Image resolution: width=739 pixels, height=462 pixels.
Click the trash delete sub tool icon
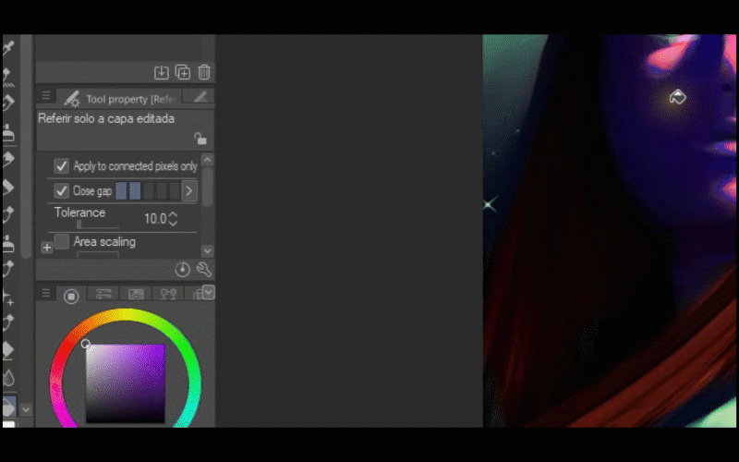[203, 72]
